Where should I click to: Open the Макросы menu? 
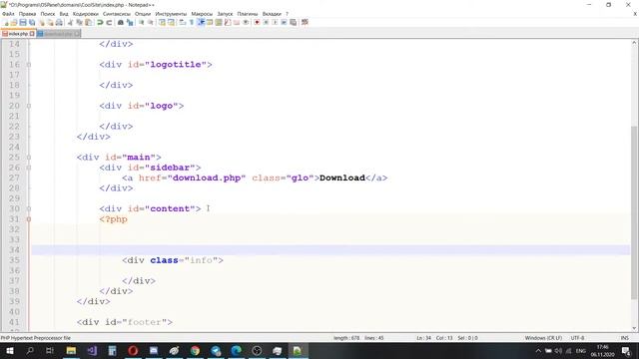(x=202, y=14)
